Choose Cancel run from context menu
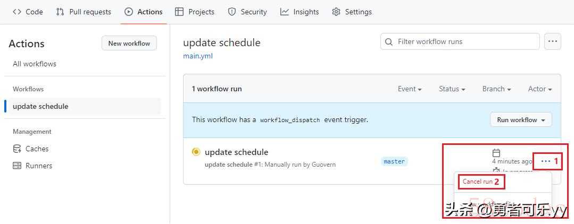 click(x=477, y=181)
